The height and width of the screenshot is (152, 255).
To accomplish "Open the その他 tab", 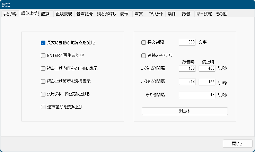I will (x=221, y=14).
